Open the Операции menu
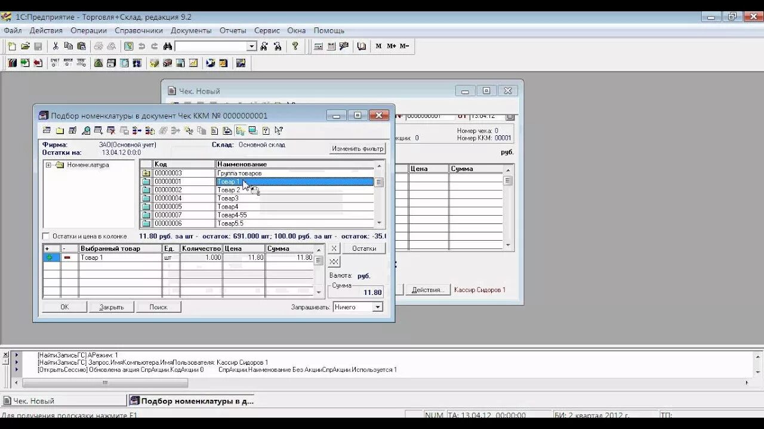The height and width of the screenshot is (429, 764). [x=88, y=30]
